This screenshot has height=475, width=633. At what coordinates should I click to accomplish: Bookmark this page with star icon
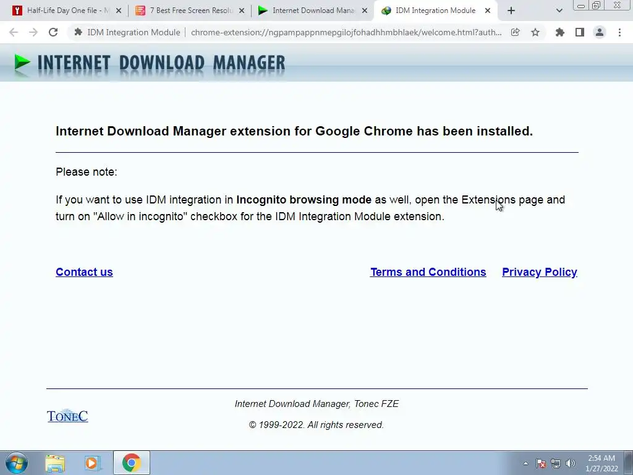pyautogui.click(x=535, y=32)
